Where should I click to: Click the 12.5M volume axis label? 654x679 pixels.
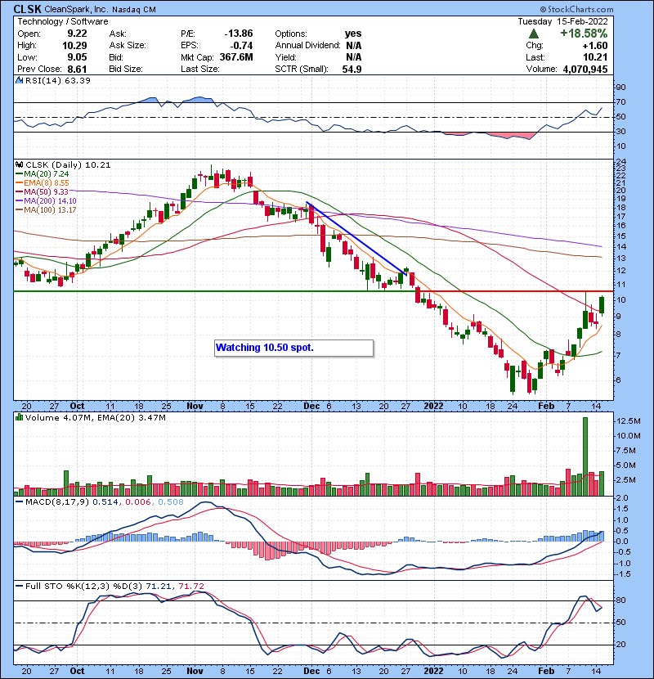628,421
